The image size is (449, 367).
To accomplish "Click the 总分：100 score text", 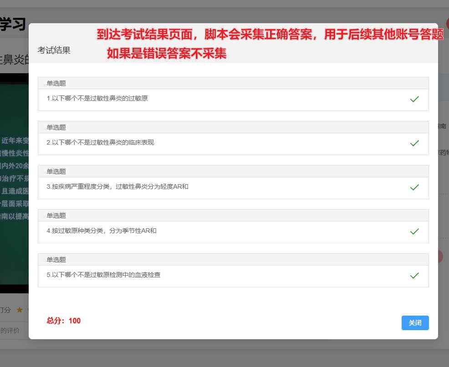I will click(x=63, y=321).
